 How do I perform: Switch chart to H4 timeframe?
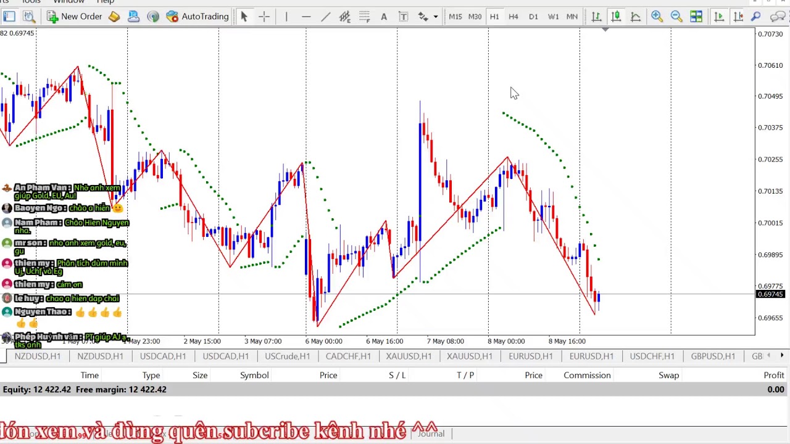[x=513, y=17]
